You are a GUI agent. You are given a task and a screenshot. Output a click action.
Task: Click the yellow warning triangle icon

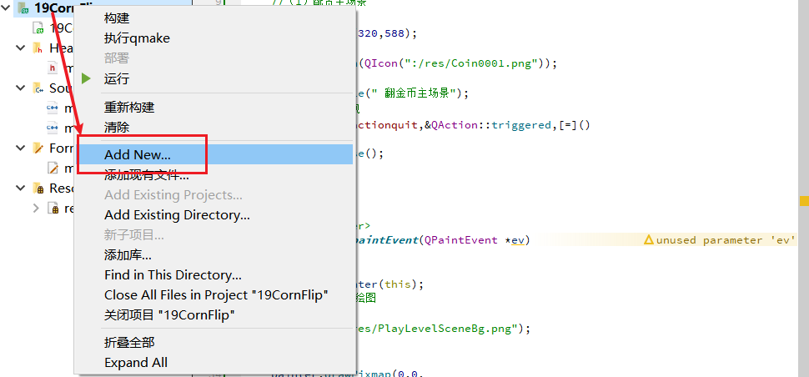(x=649, y=240)
